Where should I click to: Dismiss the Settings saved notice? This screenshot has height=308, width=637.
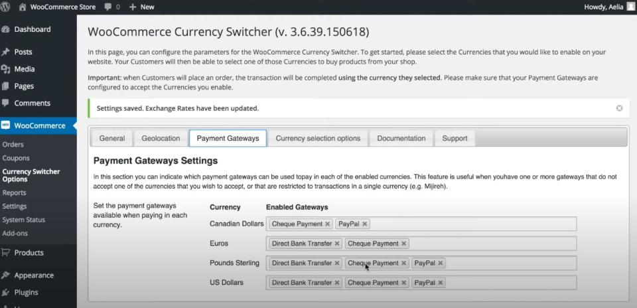point(619,108)
